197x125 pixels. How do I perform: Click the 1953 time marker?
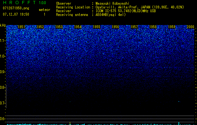[x=59, y=27]
